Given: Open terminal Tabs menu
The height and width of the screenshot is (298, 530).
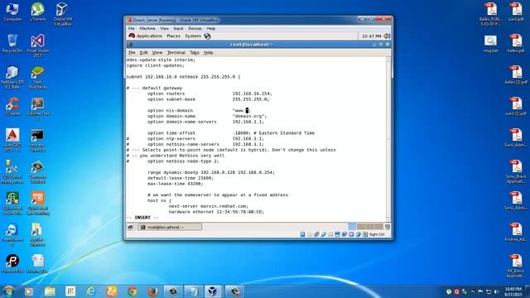Looking at the screenshot, I should pos(195,53).
